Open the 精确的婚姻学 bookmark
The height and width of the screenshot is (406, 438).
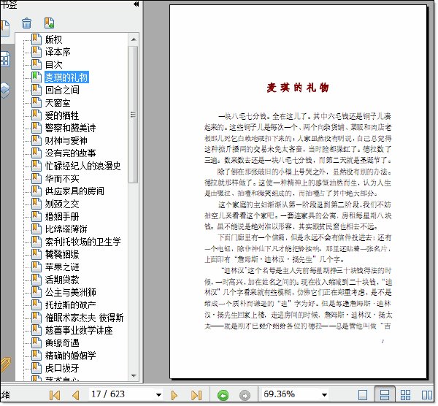tap(71, 356)
